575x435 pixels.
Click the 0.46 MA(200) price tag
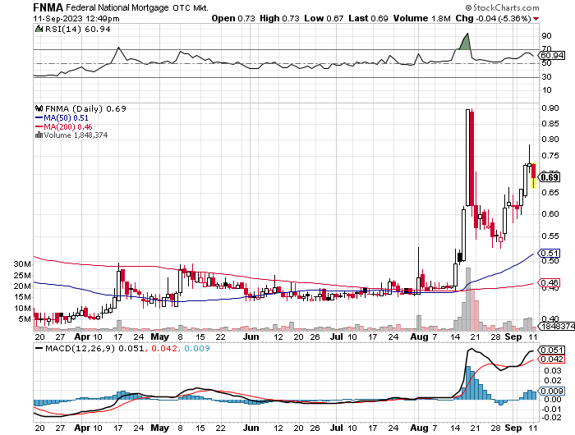(549, 282)
